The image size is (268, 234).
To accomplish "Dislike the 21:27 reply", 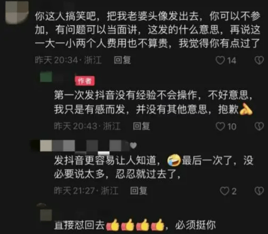I will [259, 191].
